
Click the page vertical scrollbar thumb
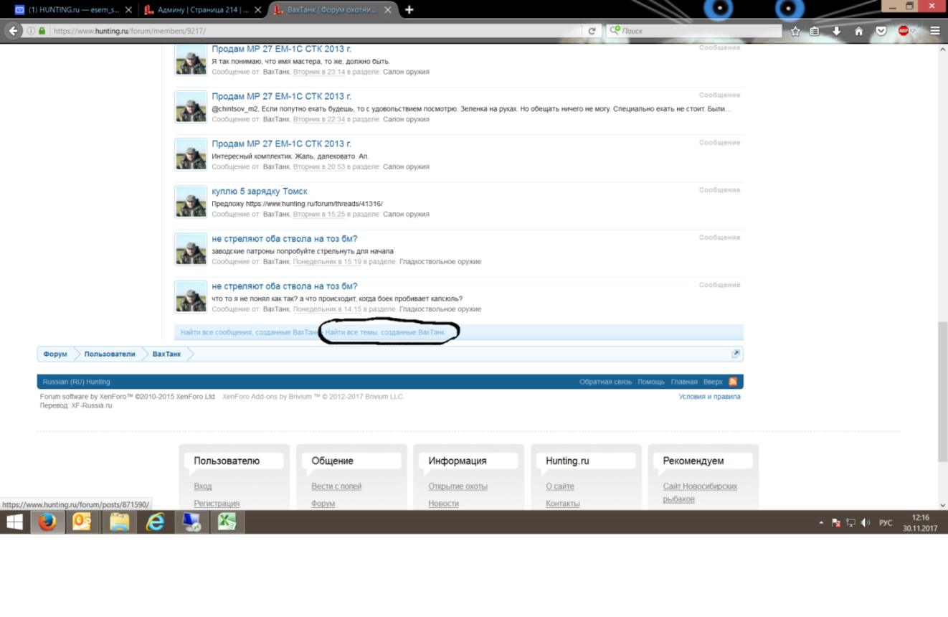942,391
